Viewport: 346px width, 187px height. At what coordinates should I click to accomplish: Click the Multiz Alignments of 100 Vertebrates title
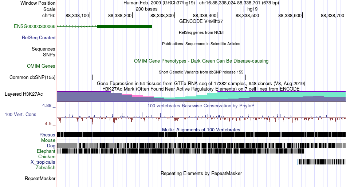[201, 130]
